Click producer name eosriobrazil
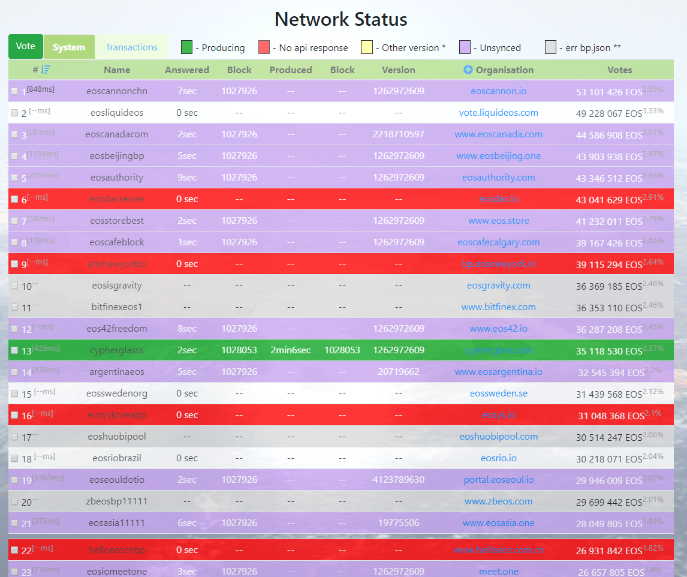The width and height of the screenshot is (687, 577). pos(117,458)
